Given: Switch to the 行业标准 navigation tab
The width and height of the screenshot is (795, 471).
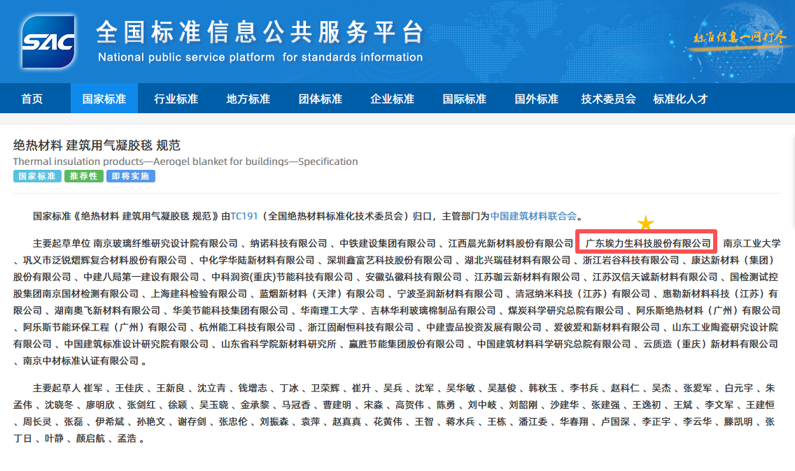Looking at the screenshot, I should tap(176, 99).
